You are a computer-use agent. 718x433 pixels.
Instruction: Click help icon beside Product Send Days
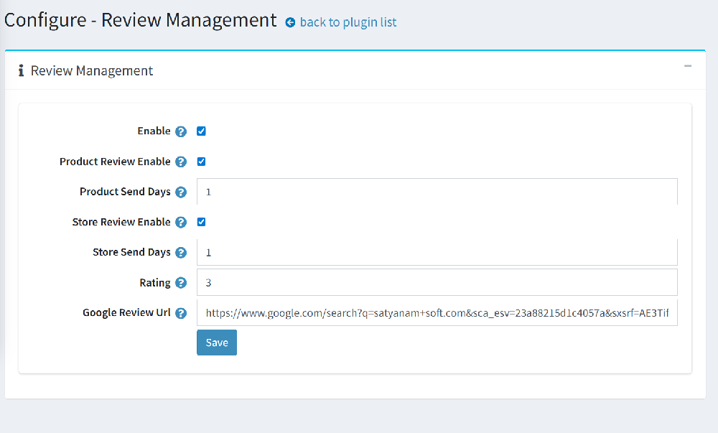(x=181, y=192)
